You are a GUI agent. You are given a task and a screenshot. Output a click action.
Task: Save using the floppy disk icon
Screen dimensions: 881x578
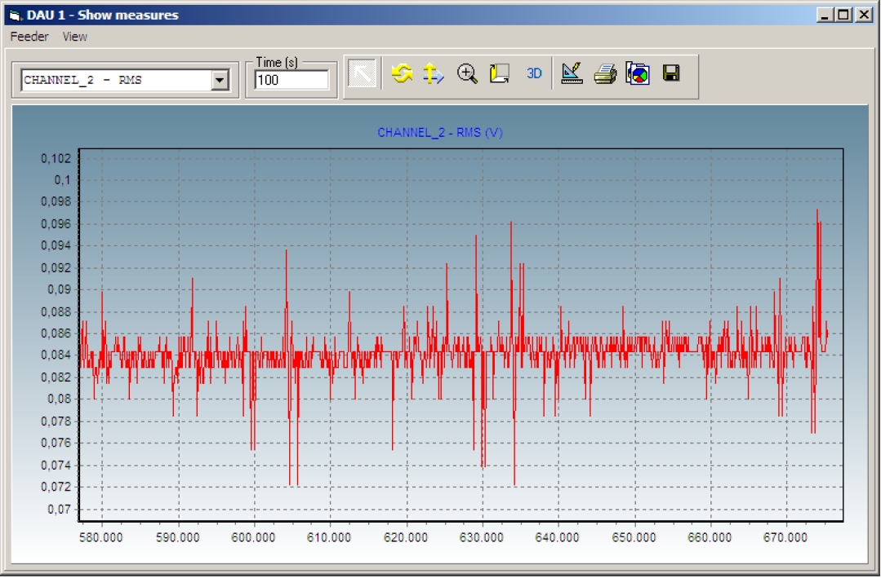[671, 73]
